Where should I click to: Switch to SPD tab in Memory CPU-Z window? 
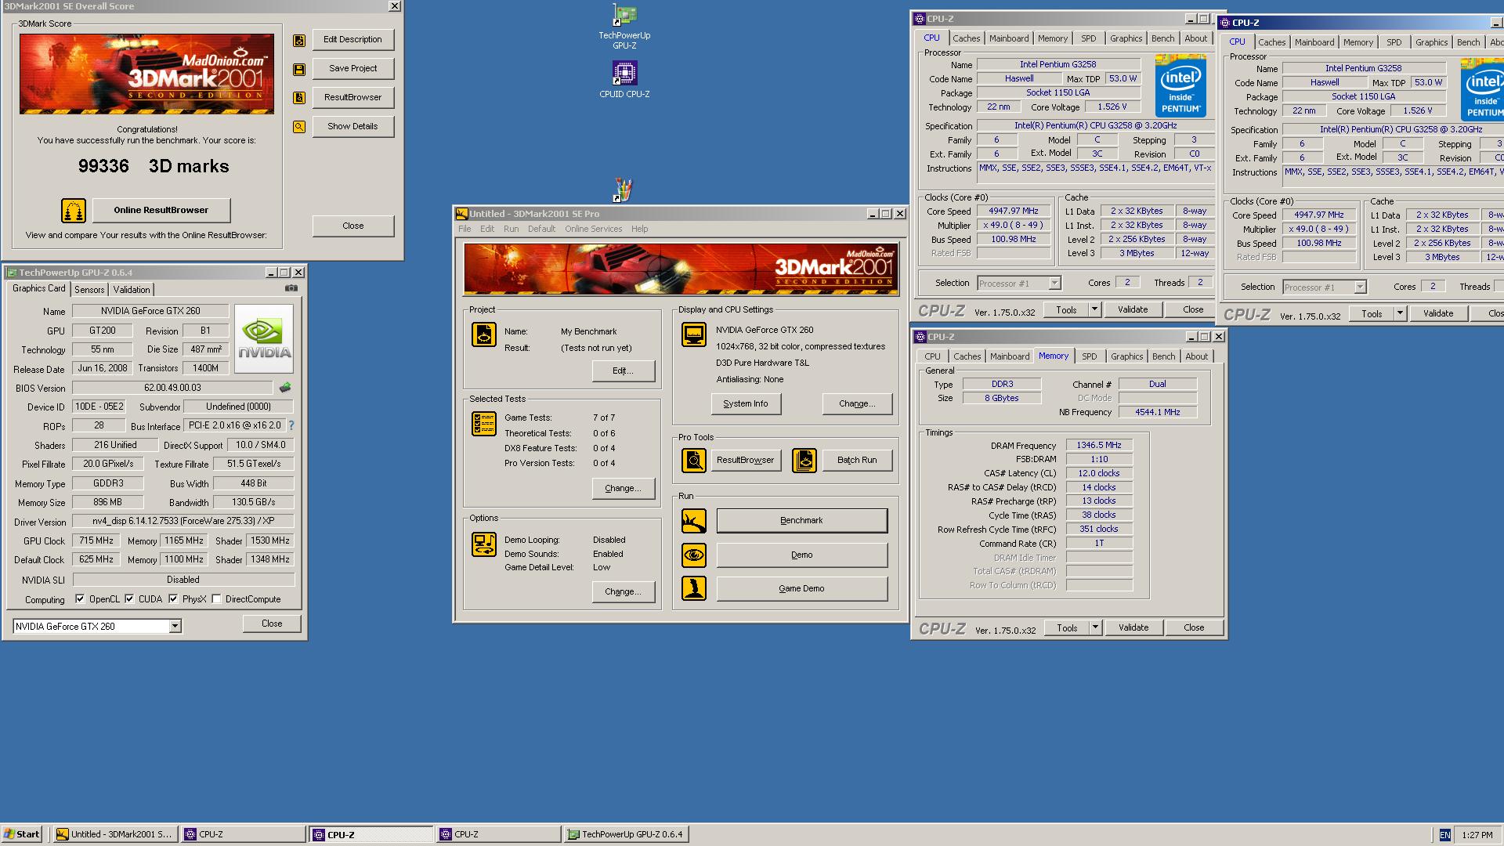click(x=1090, y=356)
